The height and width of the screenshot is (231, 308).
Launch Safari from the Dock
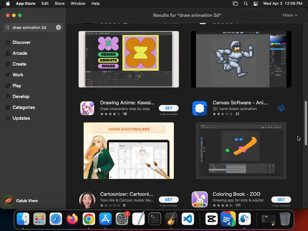(x=56, y=219)
